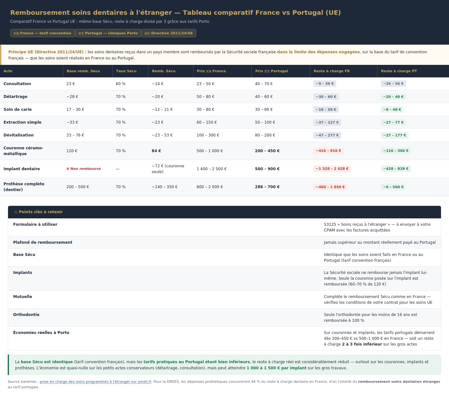The image size is (449, 395).
Task: Click the '~116 – 366 €' green badge
Action: click(396, 151)
